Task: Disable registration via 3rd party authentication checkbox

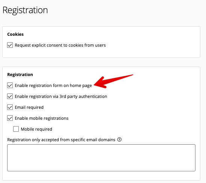Action: [10, 96]
